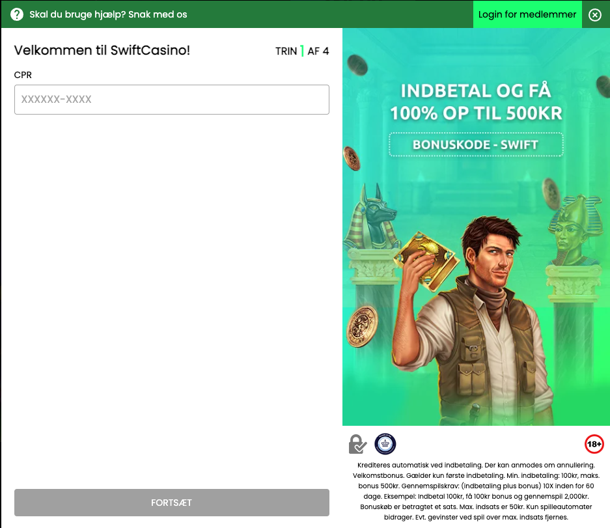
Task: Focus the CPR number input field
Action: click(172, 100)
